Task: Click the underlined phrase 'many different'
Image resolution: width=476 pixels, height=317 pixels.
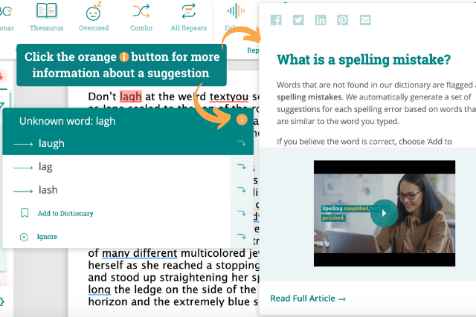Action: (x=140, y=253)
